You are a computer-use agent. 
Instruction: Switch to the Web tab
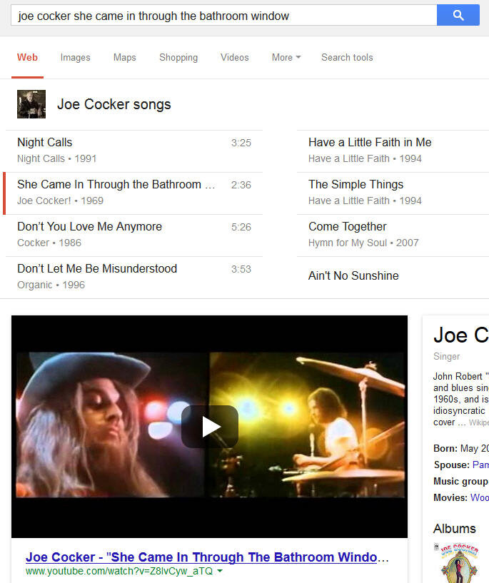[27, 57]
